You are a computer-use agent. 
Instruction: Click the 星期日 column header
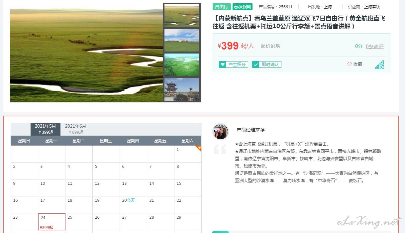[x=24, y=141]
